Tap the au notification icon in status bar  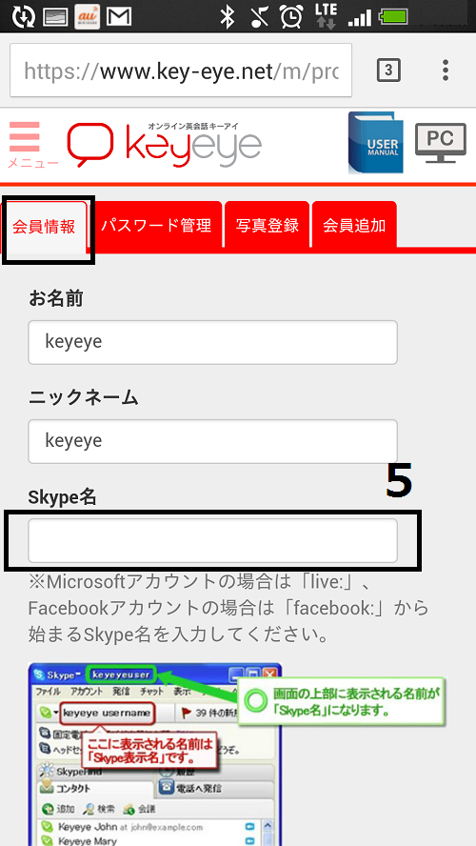87,17
